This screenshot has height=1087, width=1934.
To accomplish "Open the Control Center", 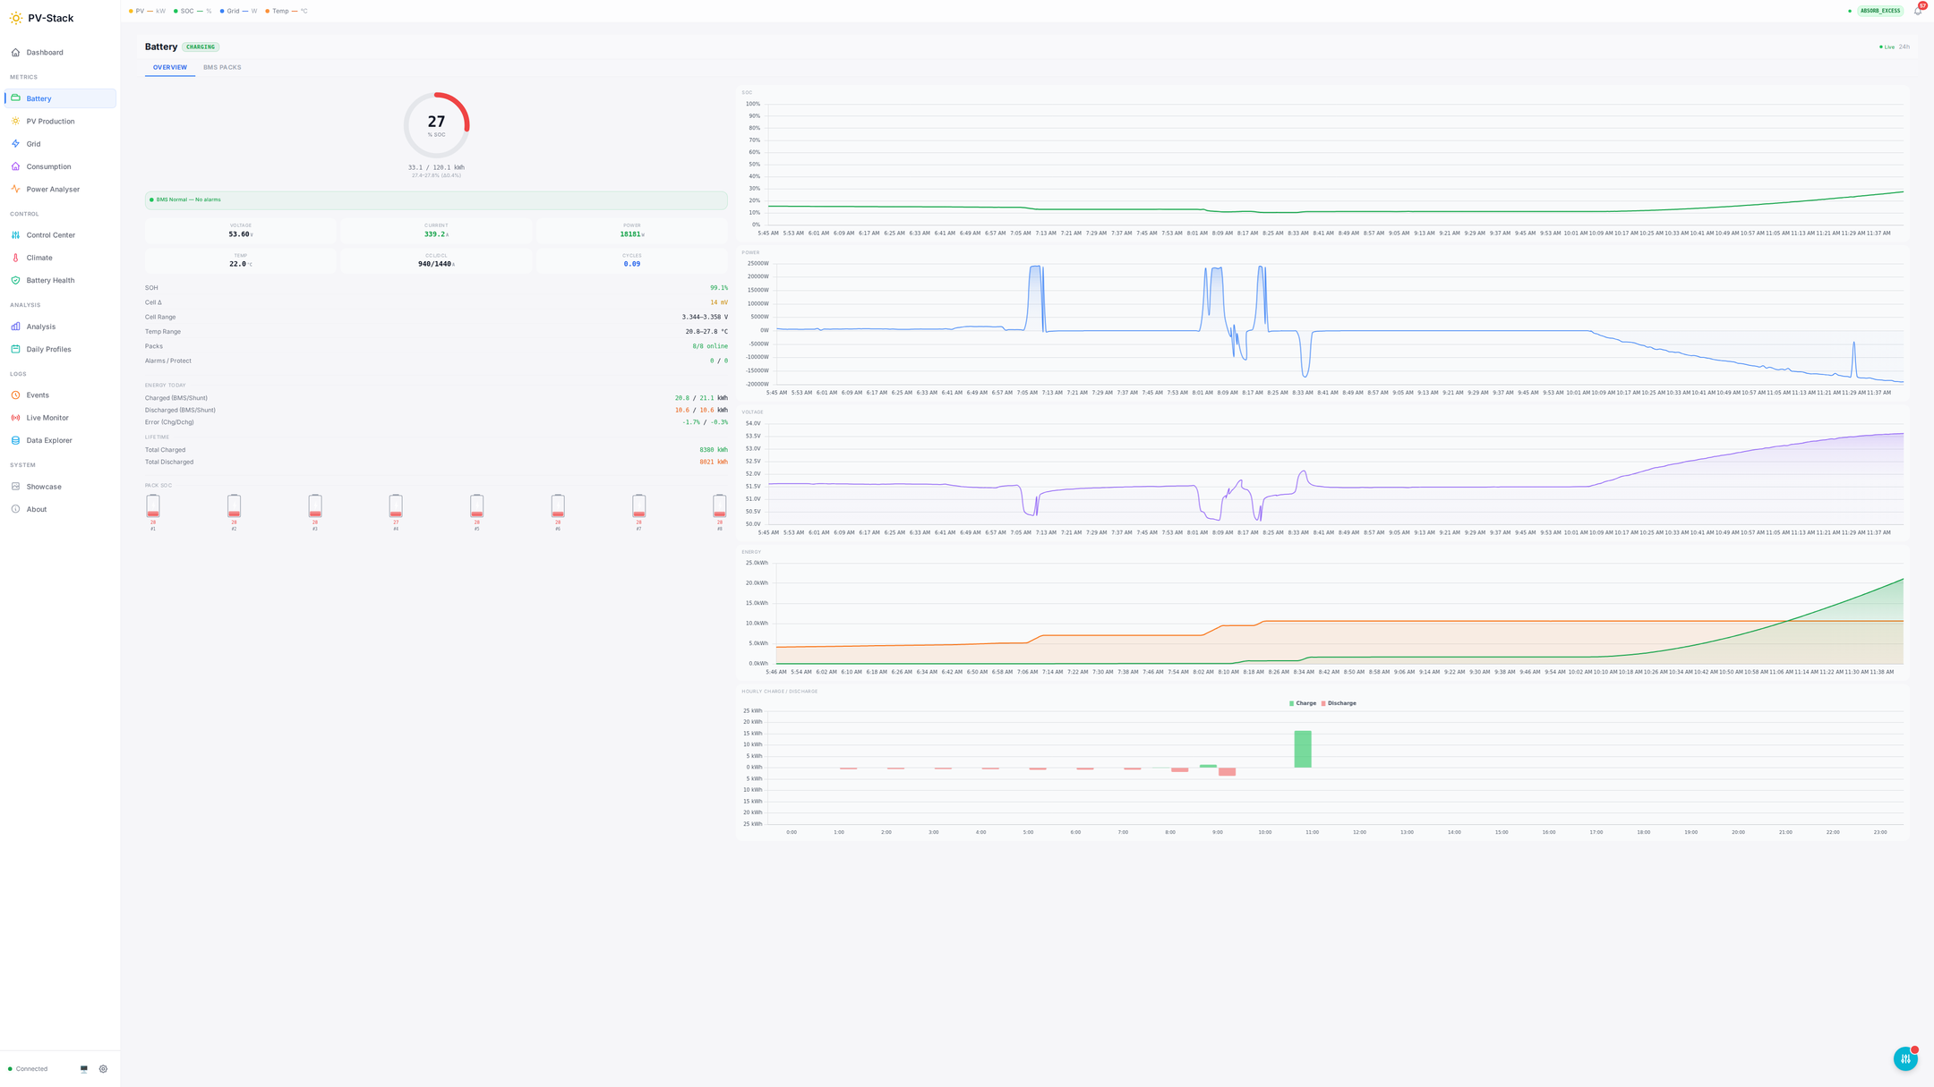I will 50,234.
